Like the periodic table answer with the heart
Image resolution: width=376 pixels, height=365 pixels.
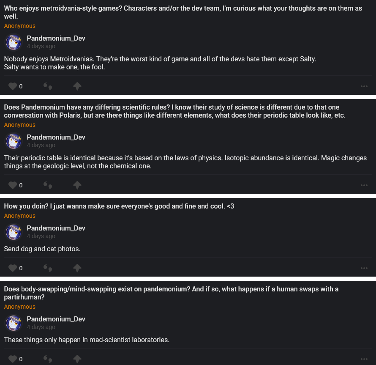(x=13, y=185)
